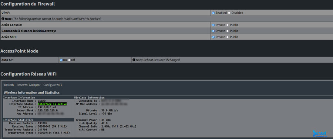The image size is (333, 139).
Task: Select Public for Commande à distance ircDDBGateway
Action: pyautogui.click(x=228, y=31)
